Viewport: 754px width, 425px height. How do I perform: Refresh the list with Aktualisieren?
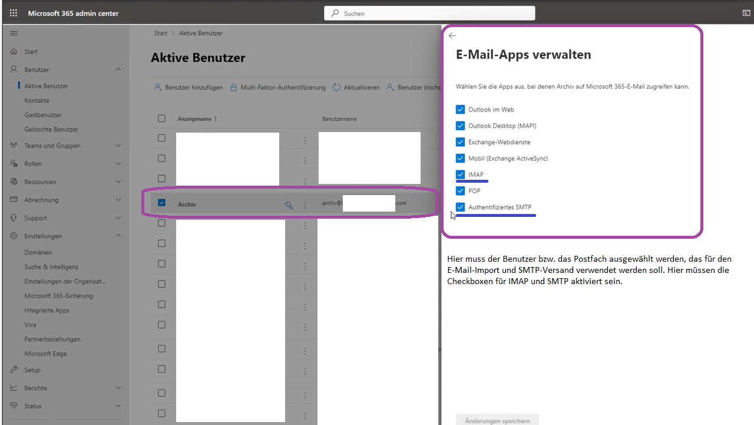point(356,87)
